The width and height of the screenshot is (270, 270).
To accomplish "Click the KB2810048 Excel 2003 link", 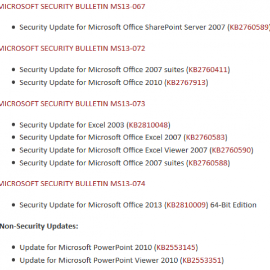I will point(148,125).
